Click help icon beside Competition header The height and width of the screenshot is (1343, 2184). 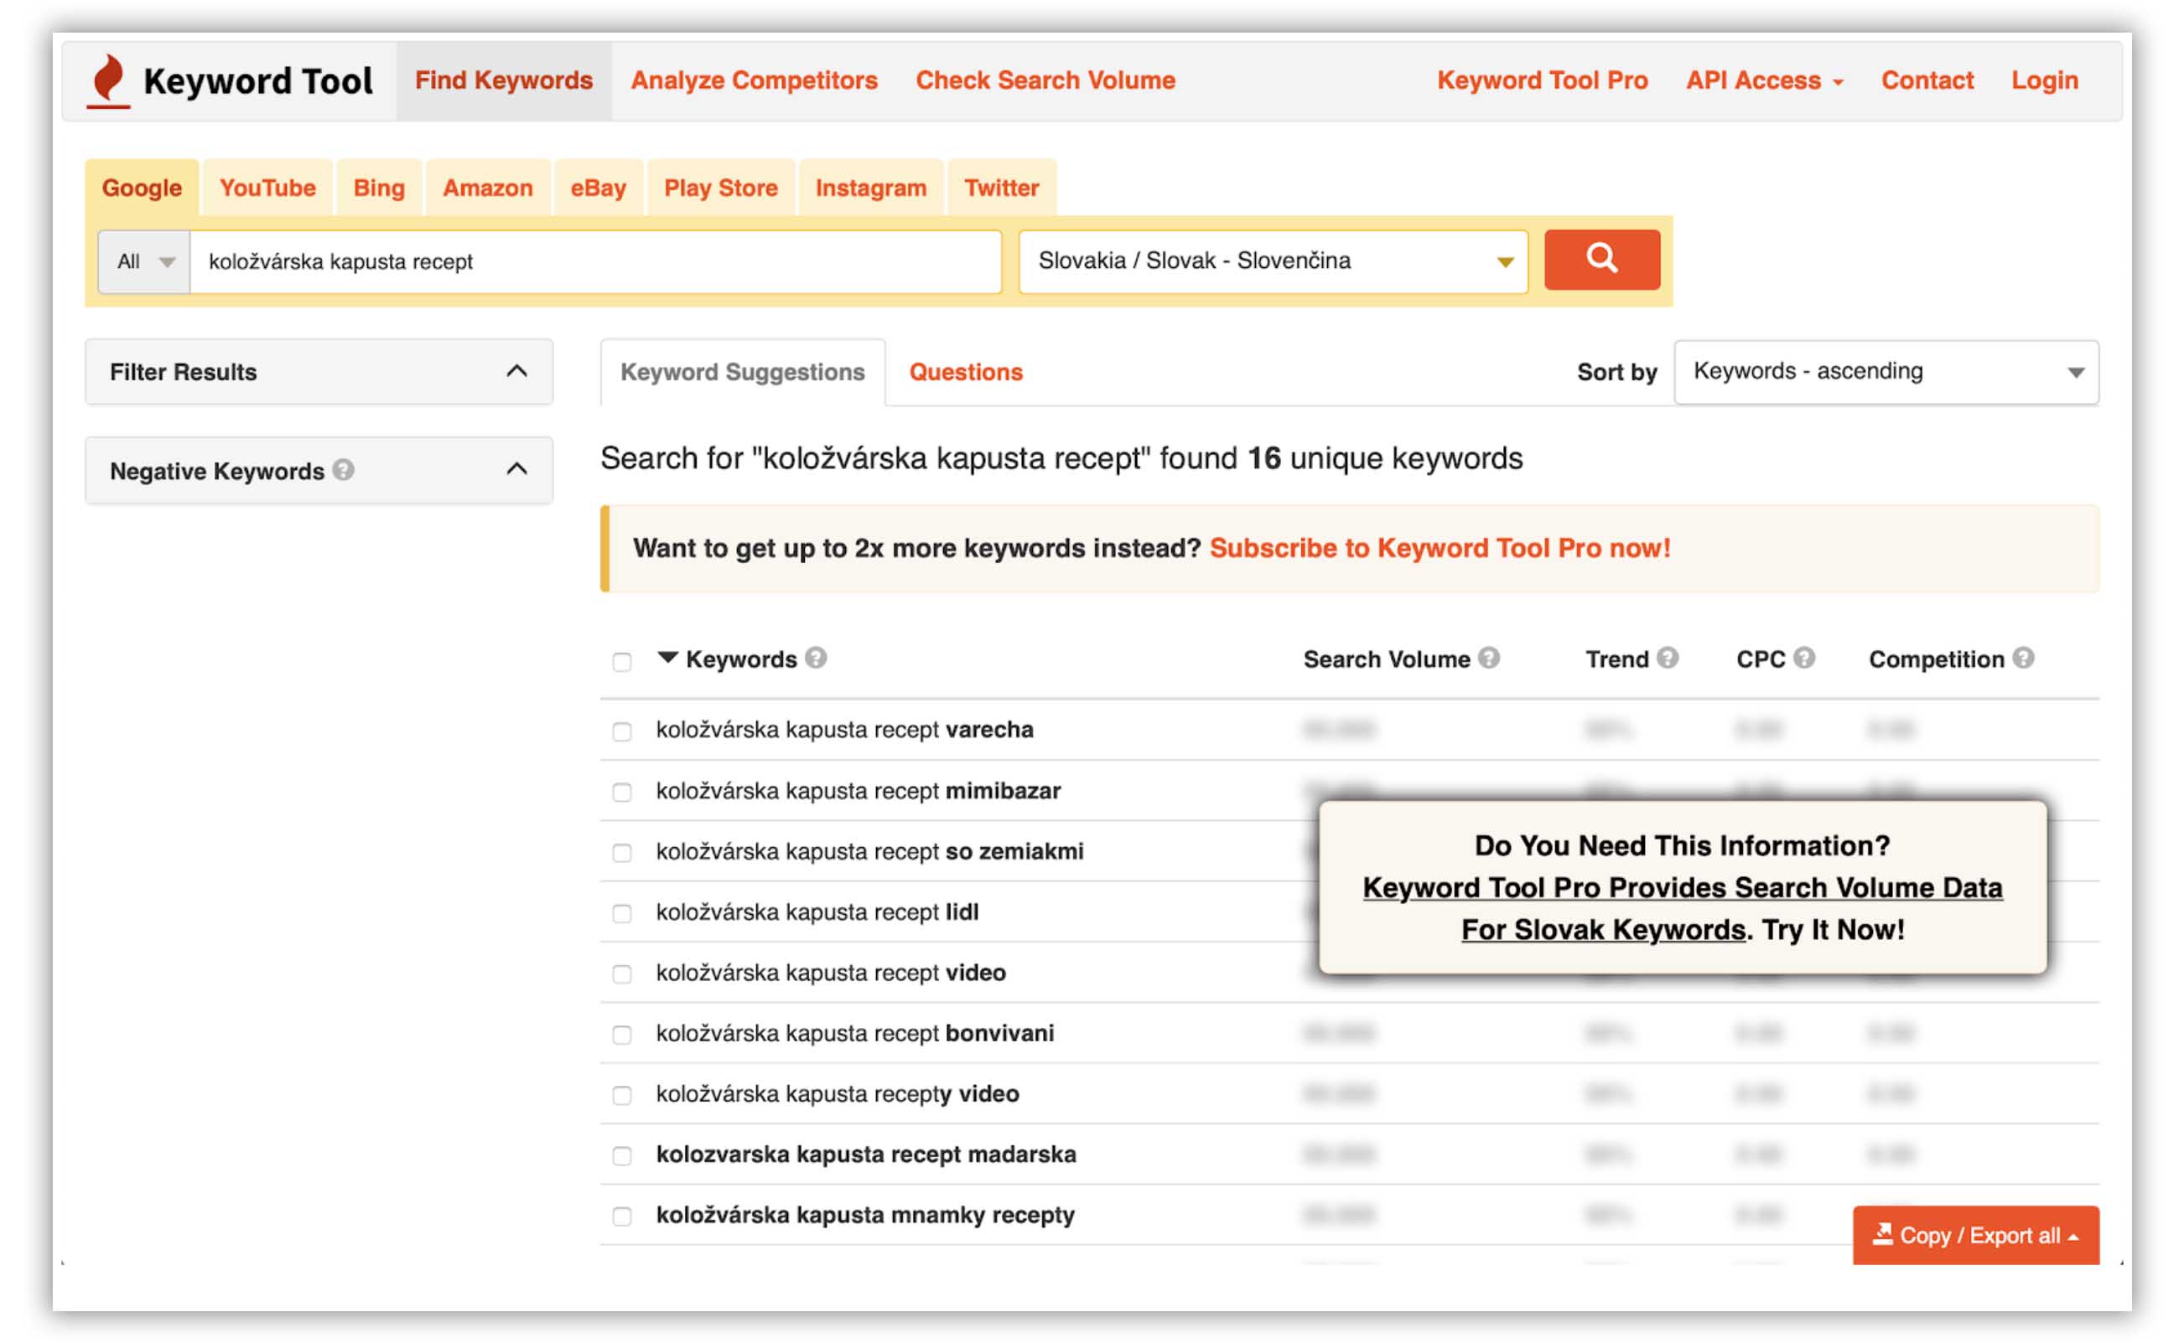pos(2024,659)
